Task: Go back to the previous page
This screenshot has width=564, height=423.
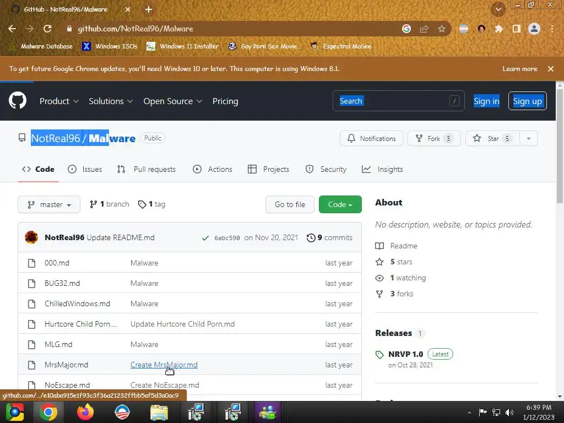Action: tap(12, 29)
